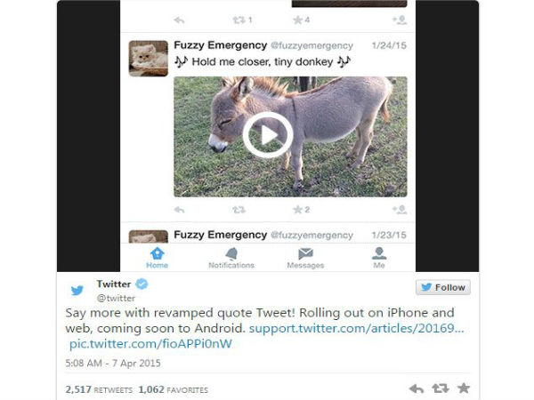Open the Home tab

pyautogui.click(x=157, y=258)
